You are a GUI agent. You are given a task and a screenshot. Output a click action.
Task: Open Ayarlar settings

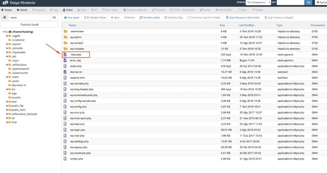(x=321, y=2)
